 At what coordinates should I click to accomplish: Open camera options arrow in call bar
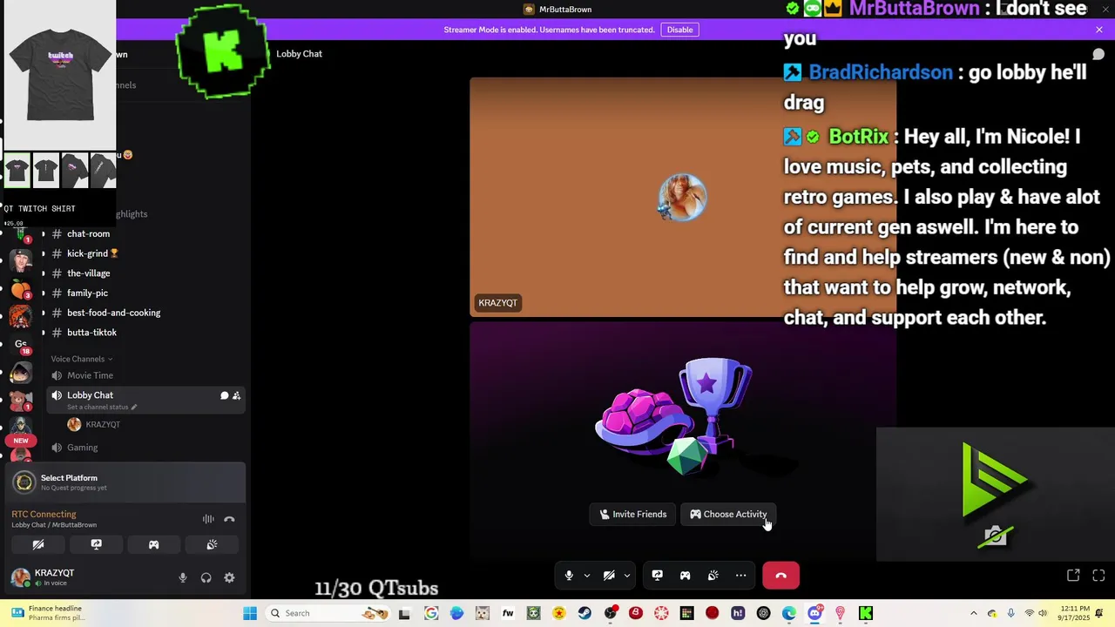(627, 576)
